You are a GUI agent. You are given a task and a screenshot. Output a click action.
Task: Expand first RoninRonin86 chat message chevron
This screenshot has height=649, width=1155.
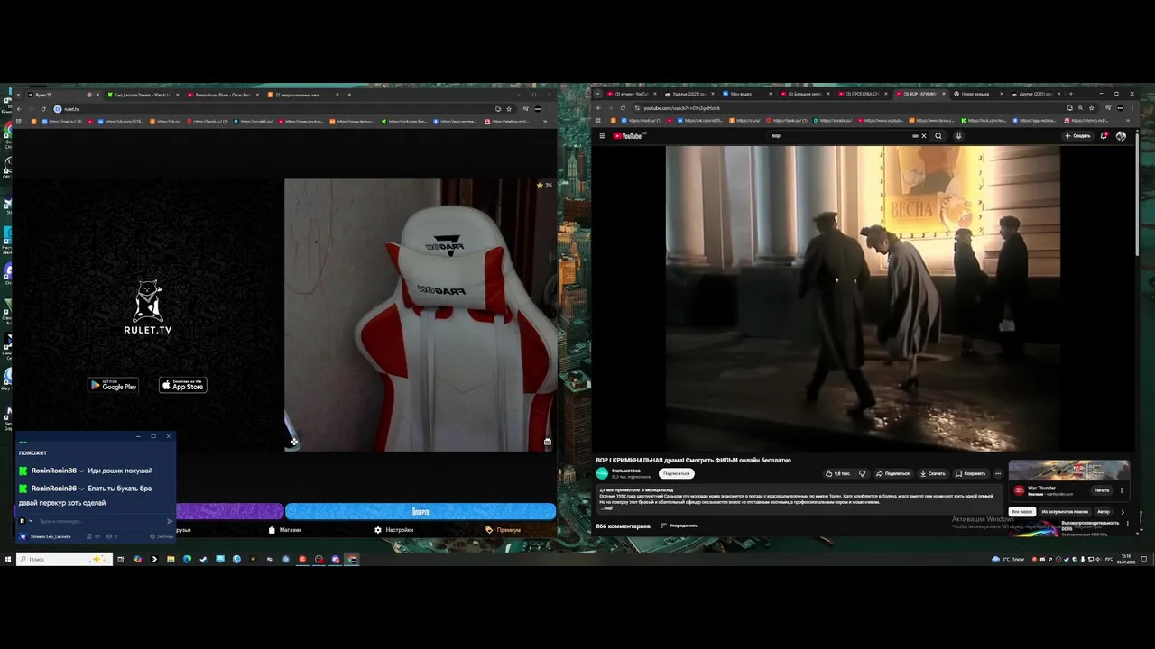[x=82, y=471]
